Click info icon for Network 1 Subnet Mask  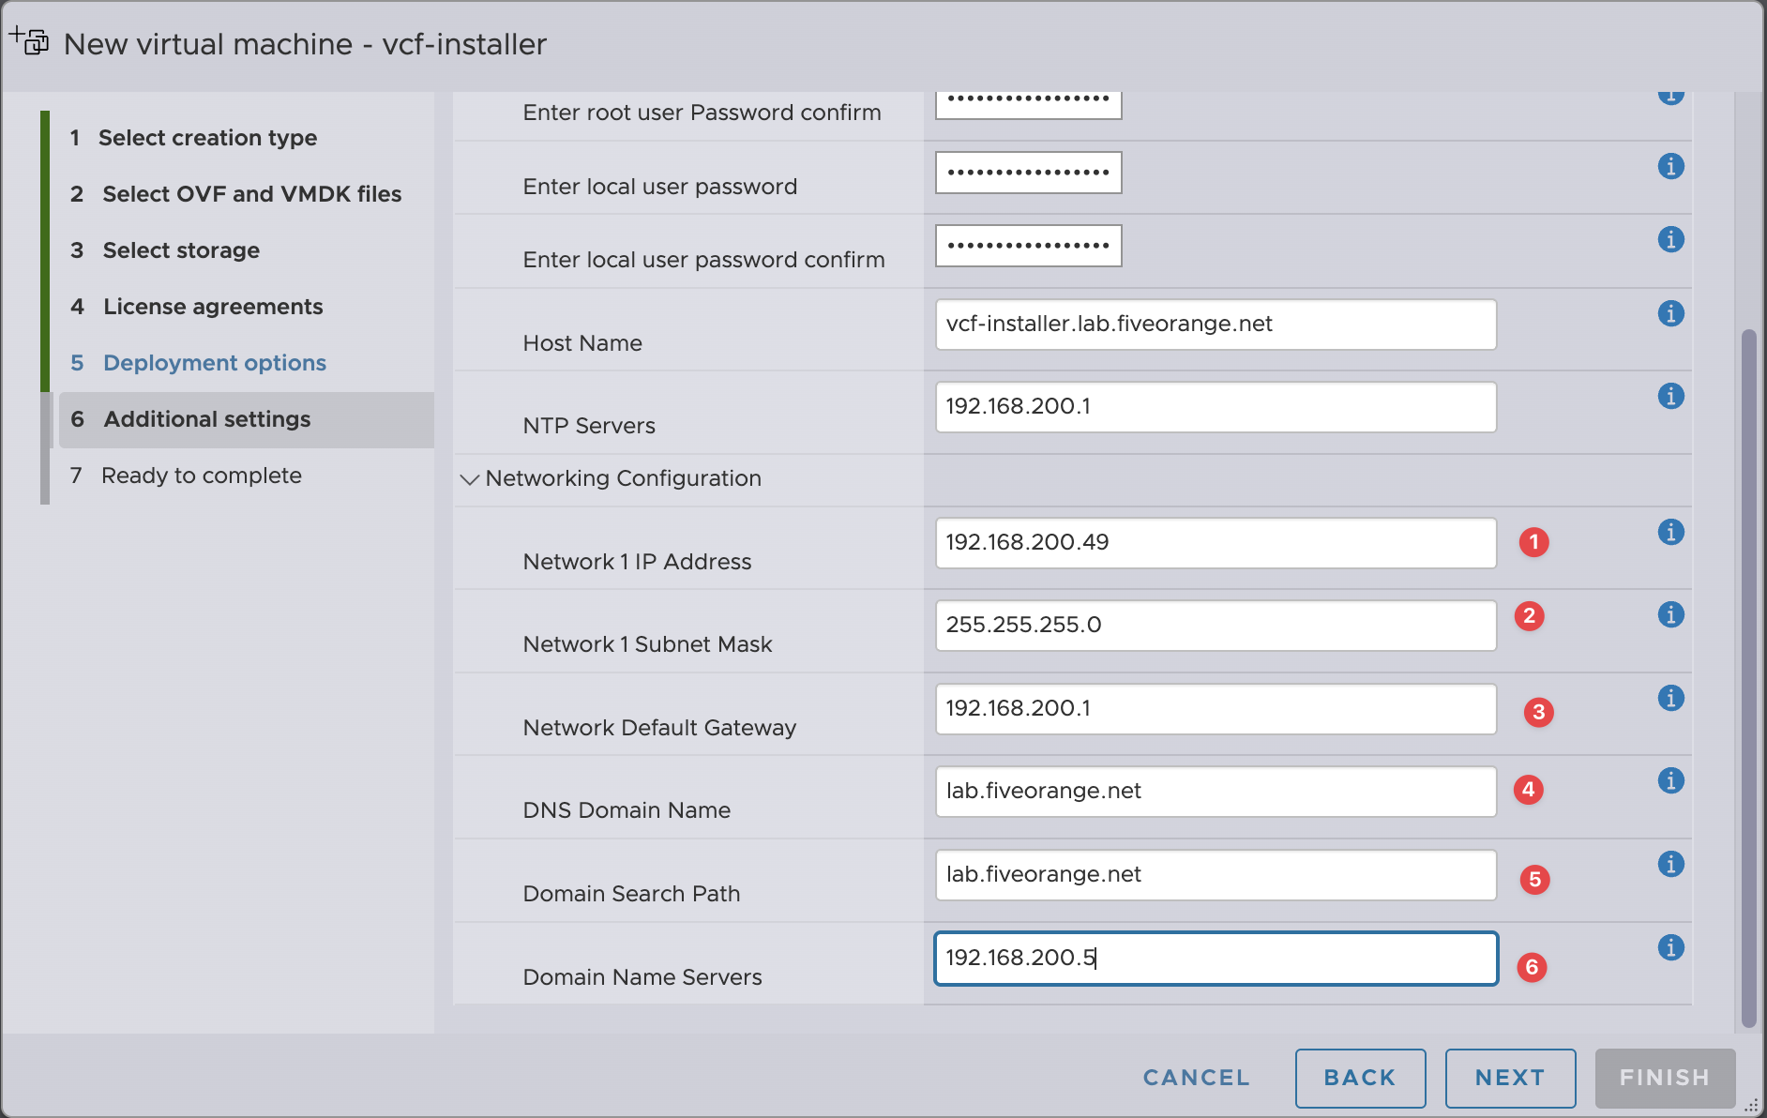tap(1670, 614)
